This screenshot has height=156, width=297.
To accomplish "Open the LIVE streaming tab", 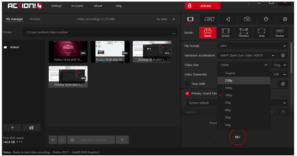I will click(209, 19).
